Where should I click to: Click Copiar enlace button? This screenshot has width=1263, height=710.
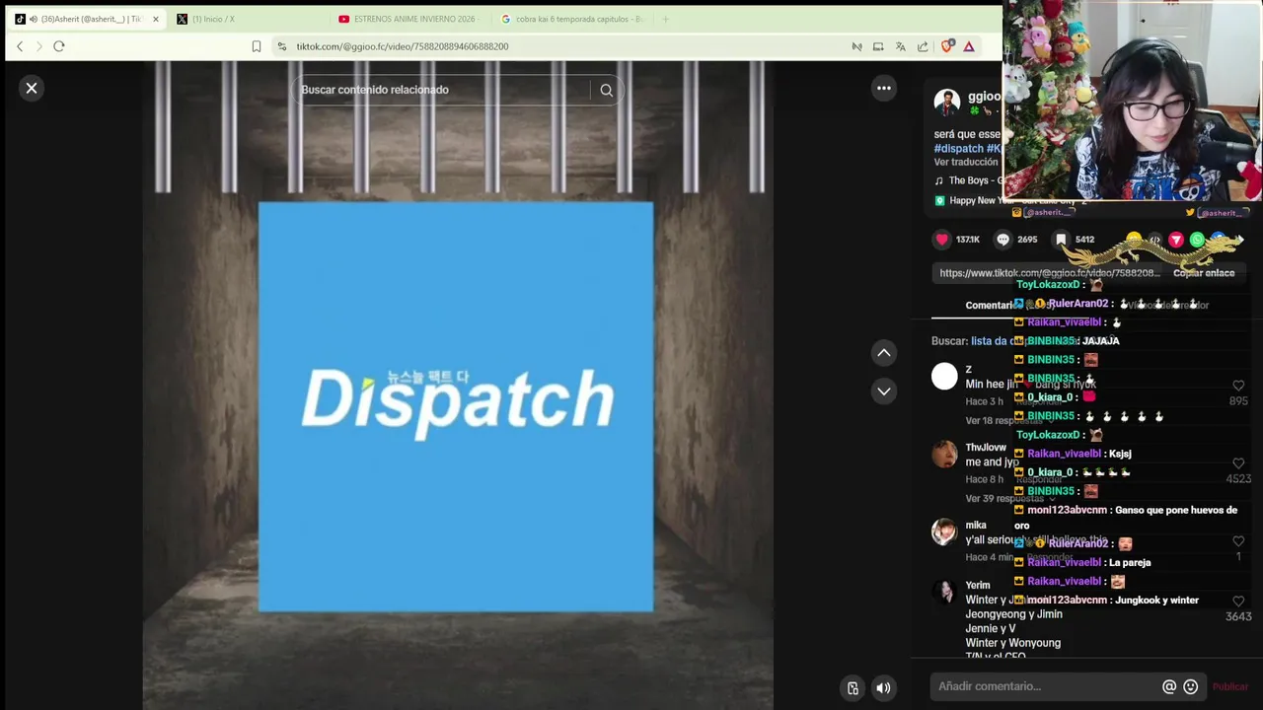pos(1204,273)
